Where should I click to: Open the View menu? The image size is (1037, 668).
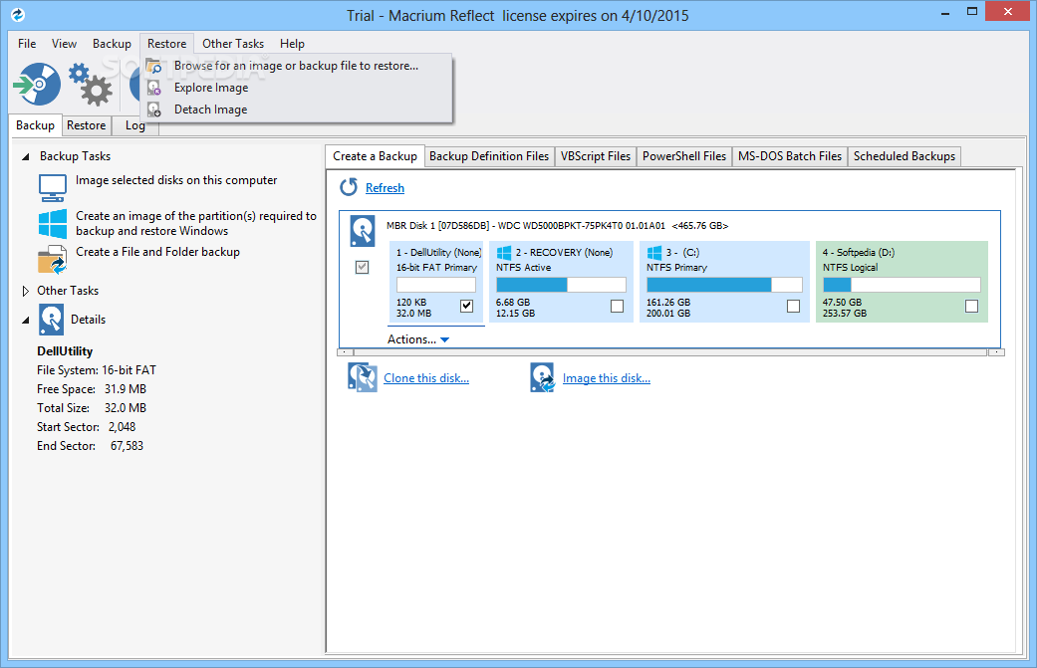[x=64, y=44]
